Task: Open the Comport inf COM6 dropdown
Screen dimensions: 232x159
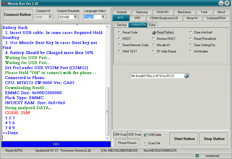Action: [50, 17]
